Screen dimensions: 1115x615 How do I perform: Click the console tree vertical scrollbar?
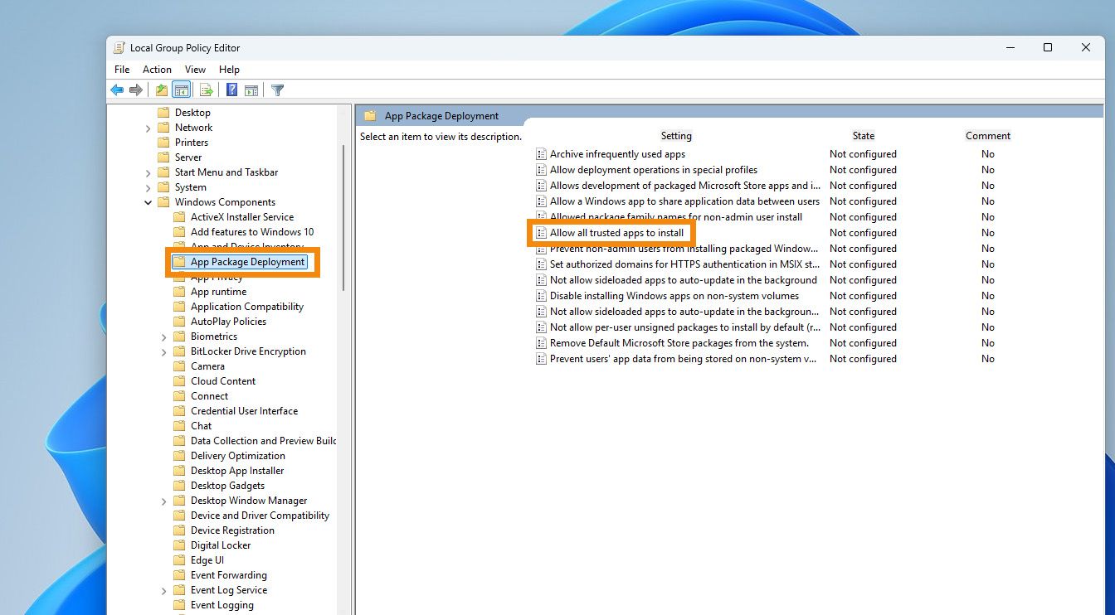point(343,217)
